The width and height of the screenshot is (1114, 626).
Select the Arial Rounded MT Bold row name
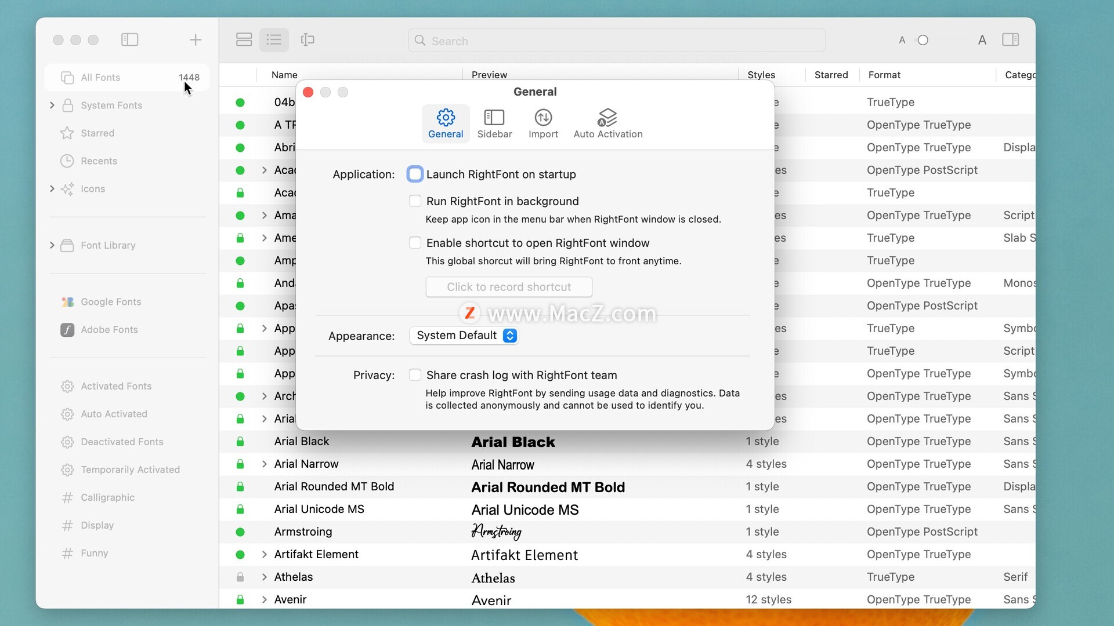click(x=334, y=486)
